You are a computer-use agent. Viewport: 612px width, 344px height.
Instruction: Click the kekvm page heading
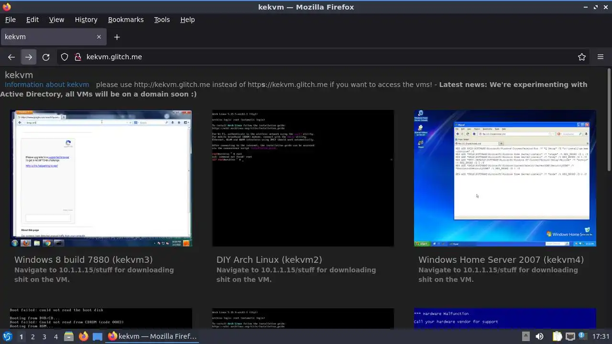[x=19, y=75]
